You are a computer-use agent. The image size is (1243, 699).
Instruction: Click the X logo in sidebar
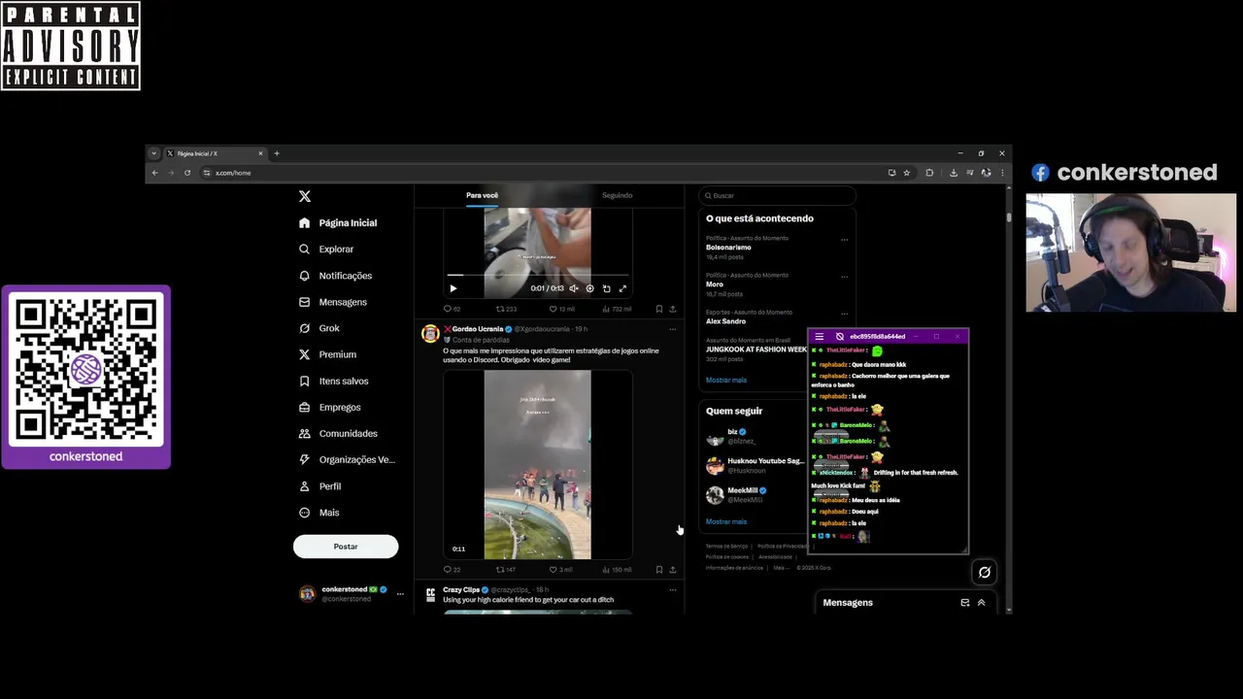305,196
